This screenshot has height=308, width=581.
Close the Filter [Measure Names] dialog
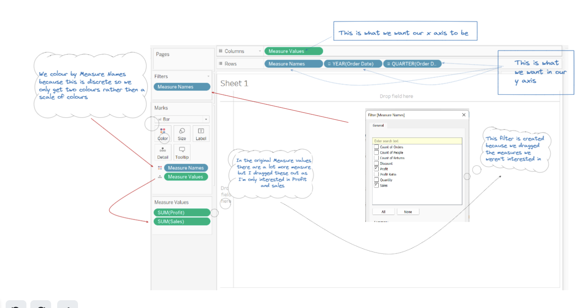point(464,115)
